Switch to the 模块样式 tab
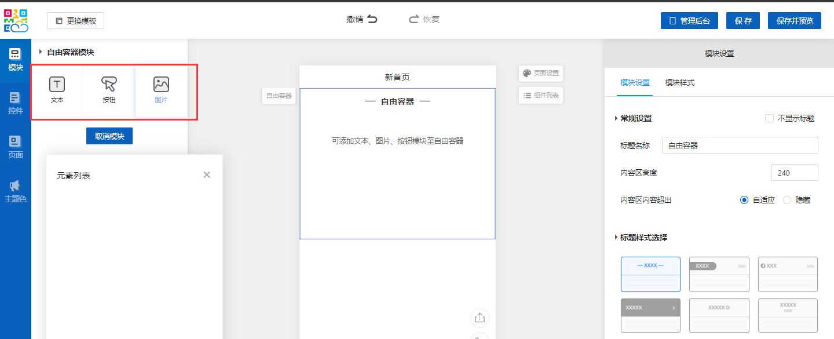The width and height of the screenshot is (834, 339). (x=679, y=83)
